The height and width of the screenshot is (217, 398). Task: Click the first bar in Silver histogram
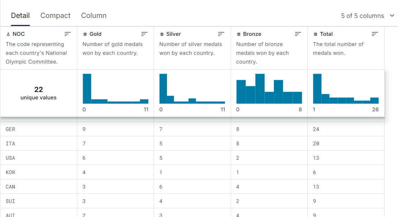coord(163,88)
